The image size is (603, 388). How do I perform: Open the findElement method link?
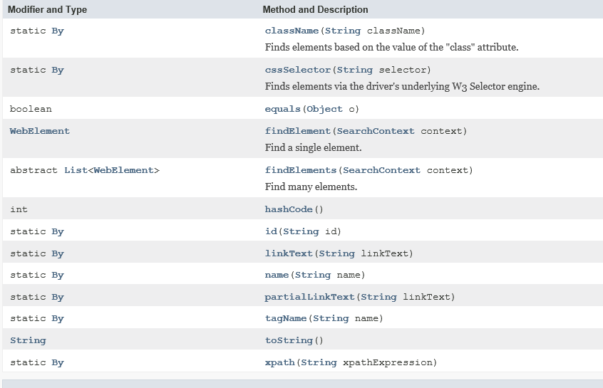click(298, 131)
